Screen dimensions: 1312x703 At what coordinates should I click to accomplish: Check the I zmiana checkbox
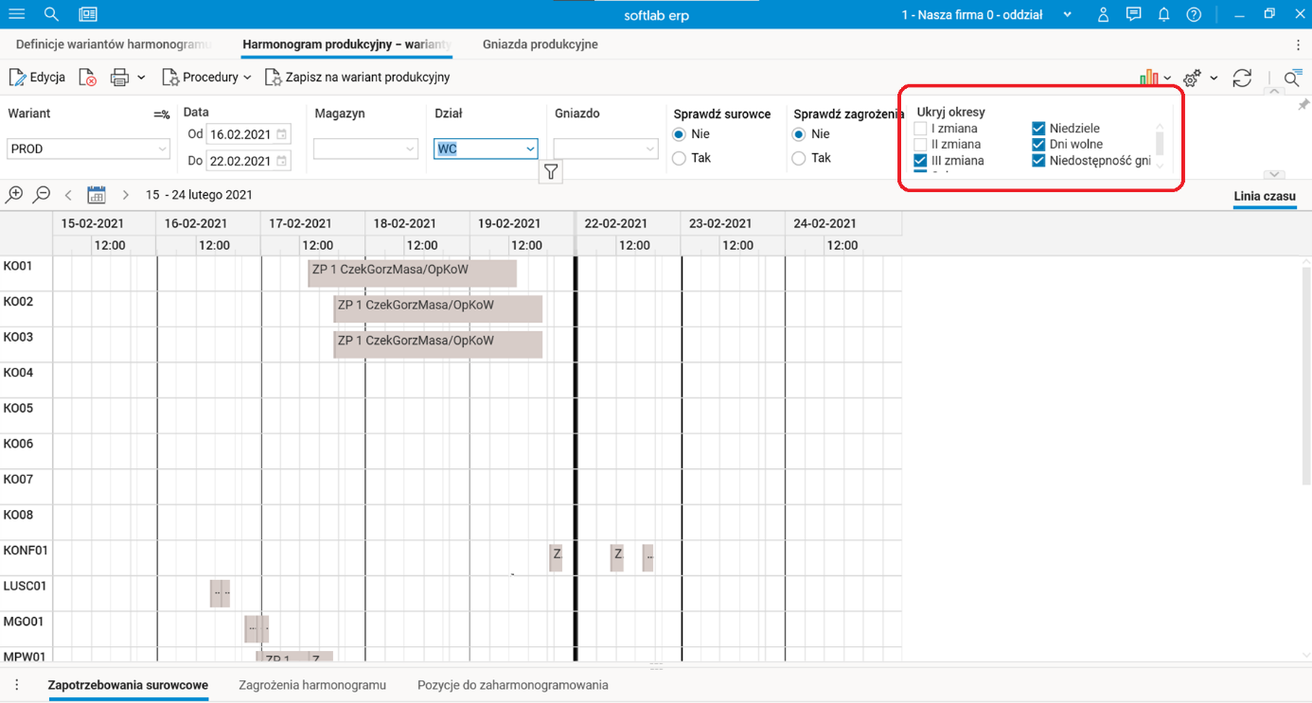point(920,129)
